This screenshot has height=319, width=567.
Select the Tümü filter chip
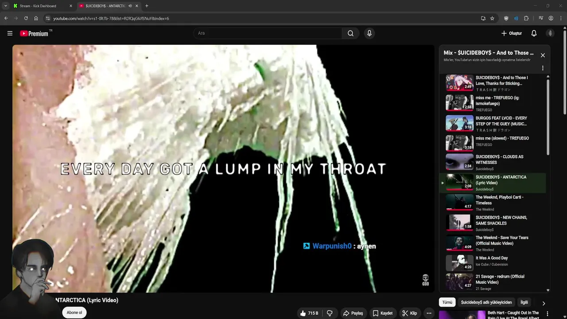click(x=447, y=302)
